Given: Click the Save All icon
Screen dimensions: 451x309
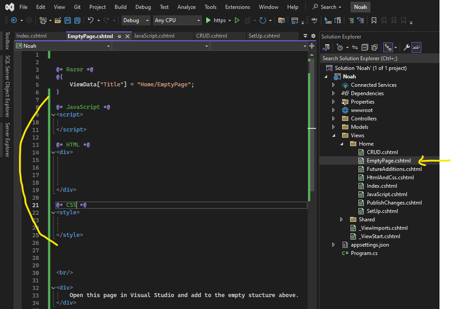Looking at the screenshot, I should point(77,20).
